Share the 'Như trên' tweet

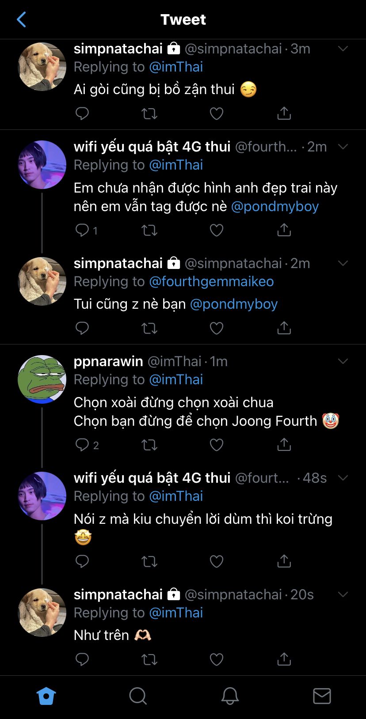click(x=284, y=659)
